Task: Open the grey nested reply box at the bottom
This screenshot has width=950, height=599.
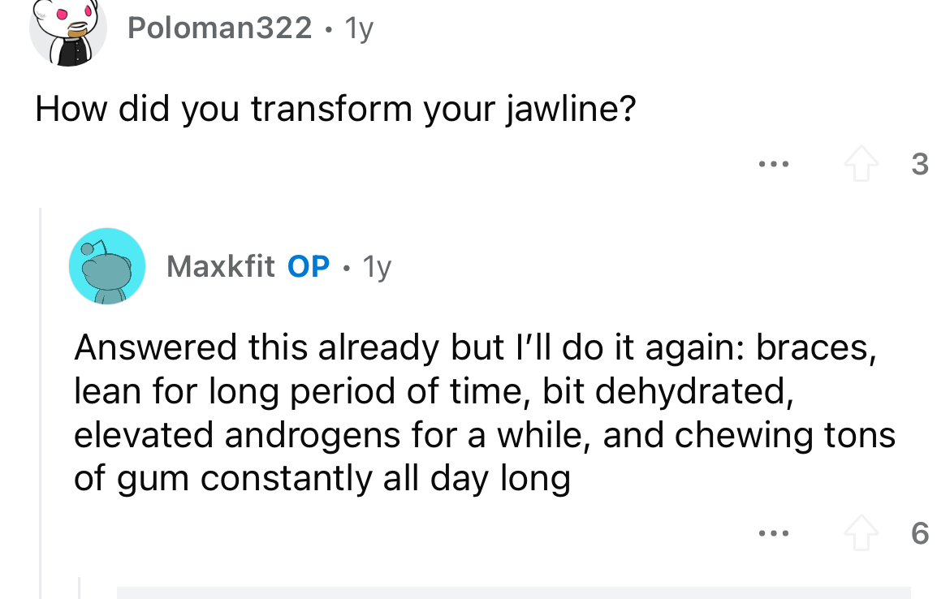Action: [x=514, y=593]
